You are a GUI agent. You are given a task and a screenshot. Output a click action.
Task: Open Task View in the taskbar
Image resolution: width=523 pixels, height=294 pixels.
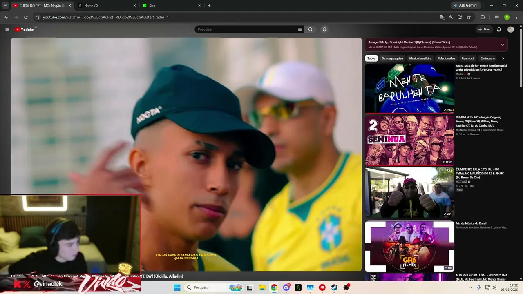(250, 287)
